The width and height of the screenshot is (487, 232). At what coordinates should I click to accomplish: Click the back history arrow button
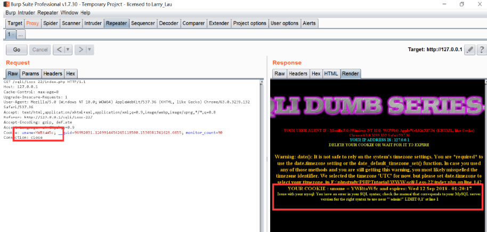pos(59,50)
